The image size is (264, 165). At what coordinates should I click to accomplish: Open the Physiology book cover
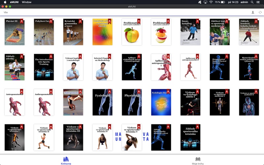tap(132, 102)
